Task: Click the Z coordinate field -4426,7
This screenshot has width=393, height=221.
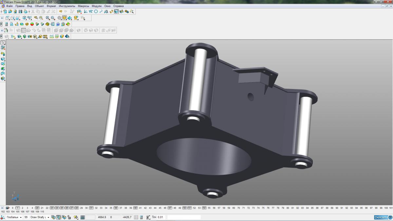Action: (x=127, y=217)
